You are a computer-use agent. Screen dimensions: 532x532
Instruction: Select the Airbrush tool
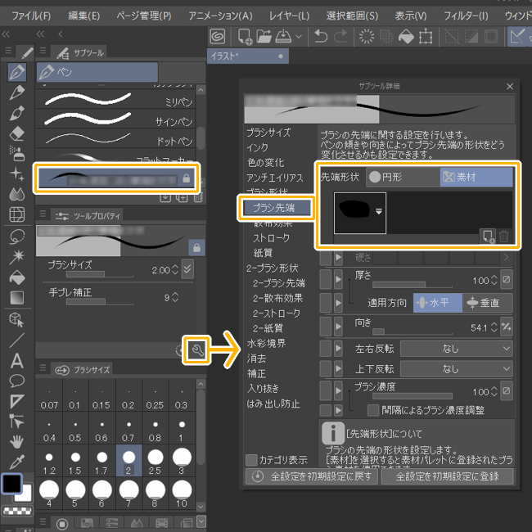[x=17, y=154]
